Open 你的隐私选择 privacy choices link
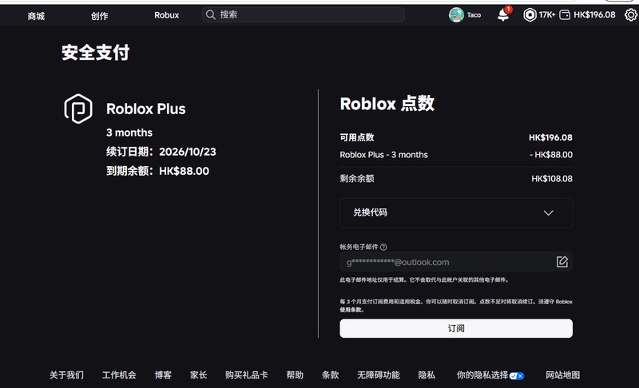Image resolution: width=639 pixels, height=388 pixels. click(482, 375)
